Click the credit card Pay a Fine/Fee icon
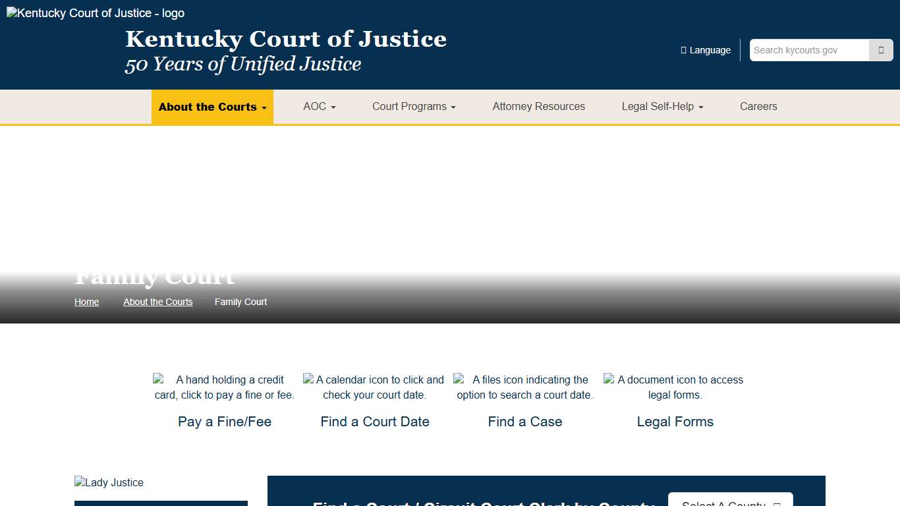Screen dimensions: 900x506 [x=224, y=387]
